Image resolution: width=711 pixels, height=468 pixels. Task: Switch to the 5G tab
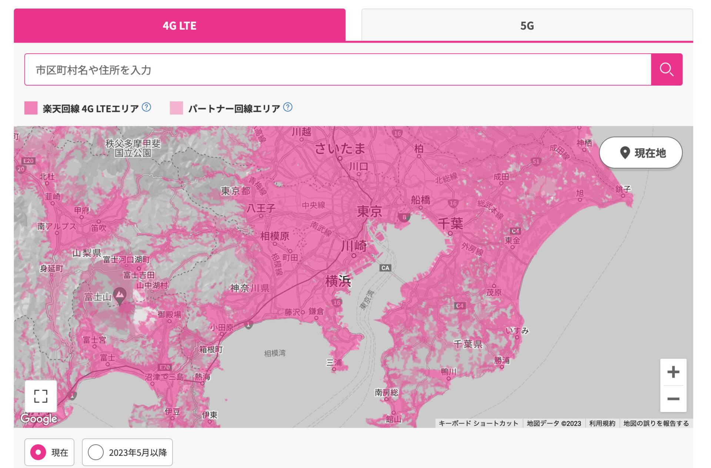527,25
